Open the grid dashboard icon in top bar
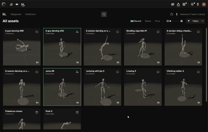 11,4
